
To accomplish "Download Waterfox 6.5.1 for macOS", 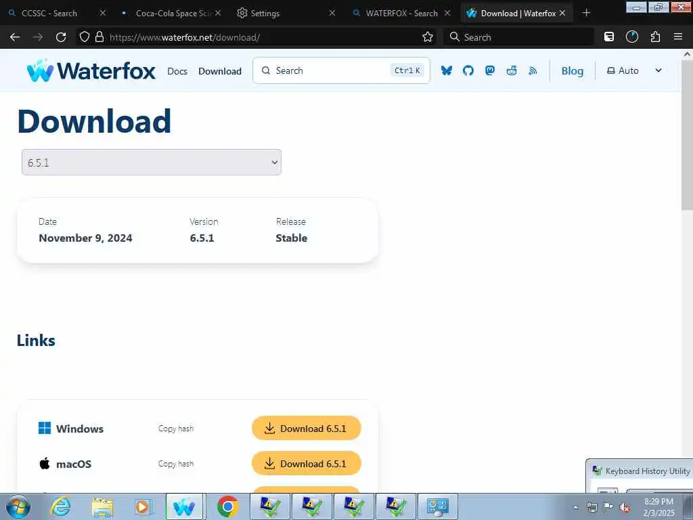I will 307,463.
